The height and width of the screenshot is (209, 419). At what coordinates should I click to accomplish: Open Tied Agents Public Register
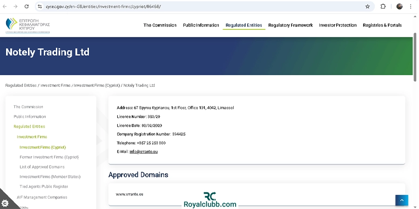click(44, 187)
